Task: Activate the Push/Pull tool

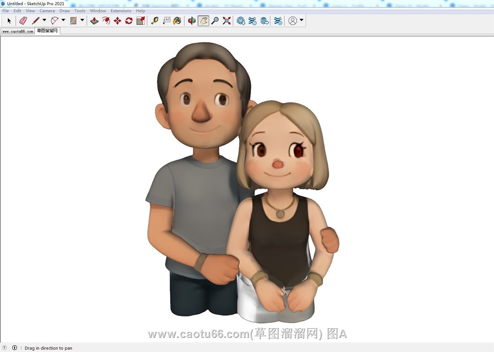Action: 94,21
